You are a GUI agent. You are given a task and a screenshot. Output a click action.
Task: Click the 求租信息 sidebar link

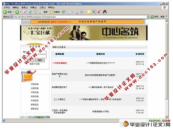(x=35, y=84)
